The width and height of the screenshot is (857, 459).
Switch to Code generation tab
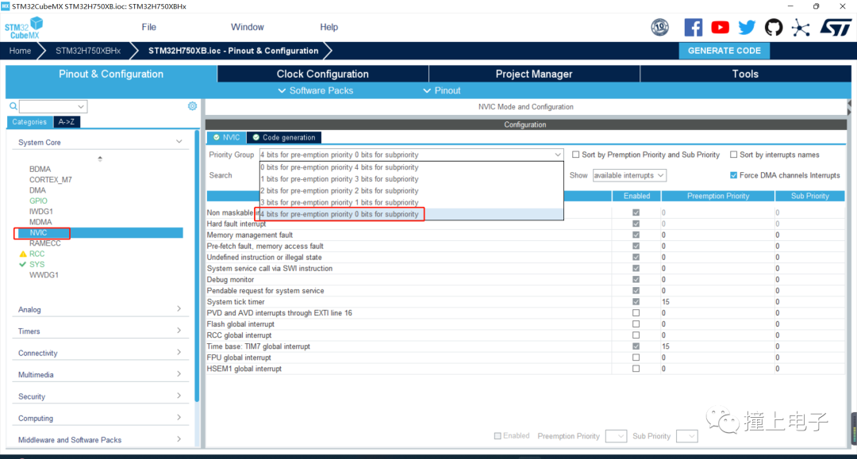pos(283,137)
